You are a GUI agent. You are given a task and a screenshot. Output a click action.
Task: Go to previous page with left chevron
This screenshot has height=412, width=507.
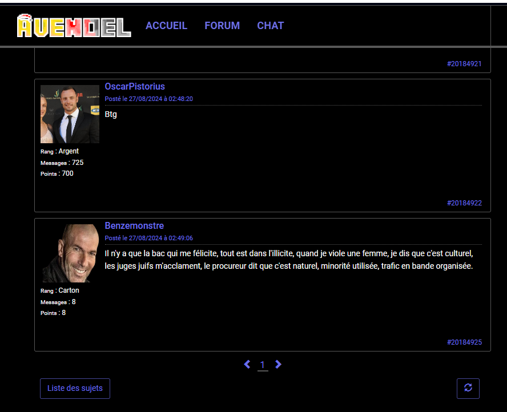click(247, 365)
